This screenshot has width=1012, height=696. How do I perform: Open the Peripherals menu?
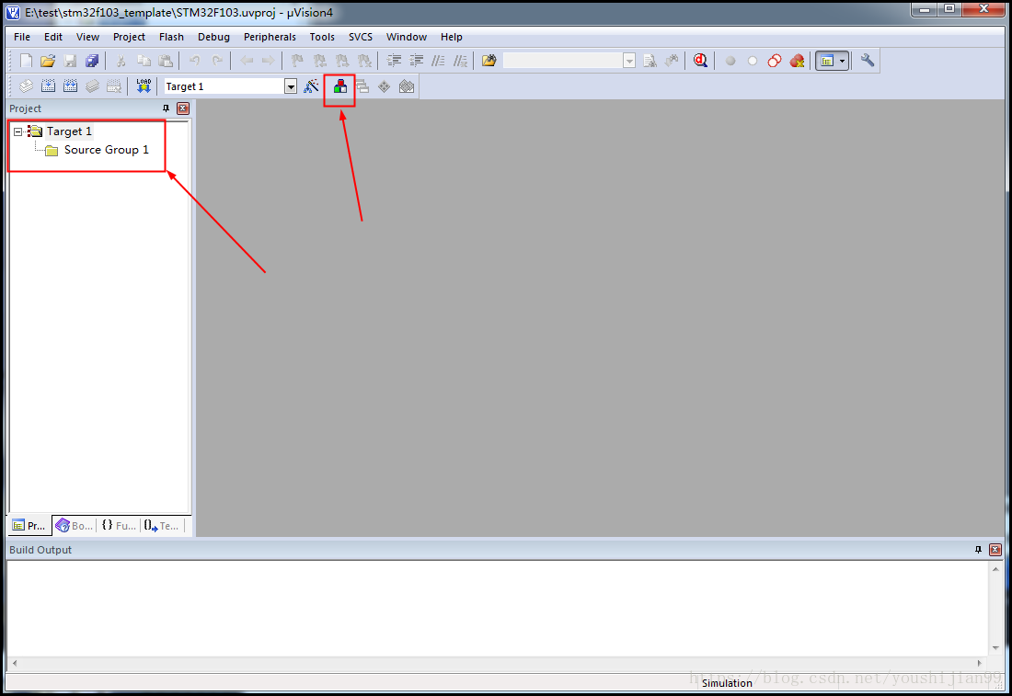click(x=270, y=37)
